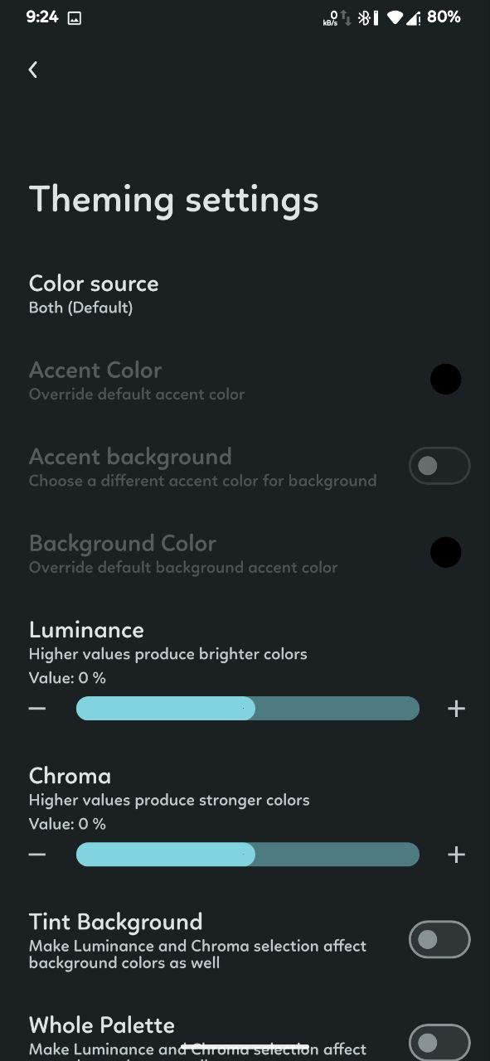Tap the image notification icon in status bar
This screenshot has width=490, height=1061.
(75, 17)
